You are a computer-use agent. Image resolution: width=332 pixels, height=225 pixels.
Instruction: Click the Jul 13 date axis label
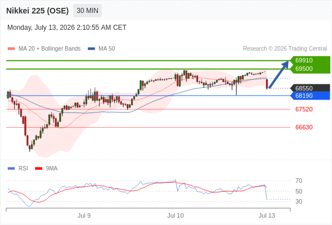(x=267, y=215)
